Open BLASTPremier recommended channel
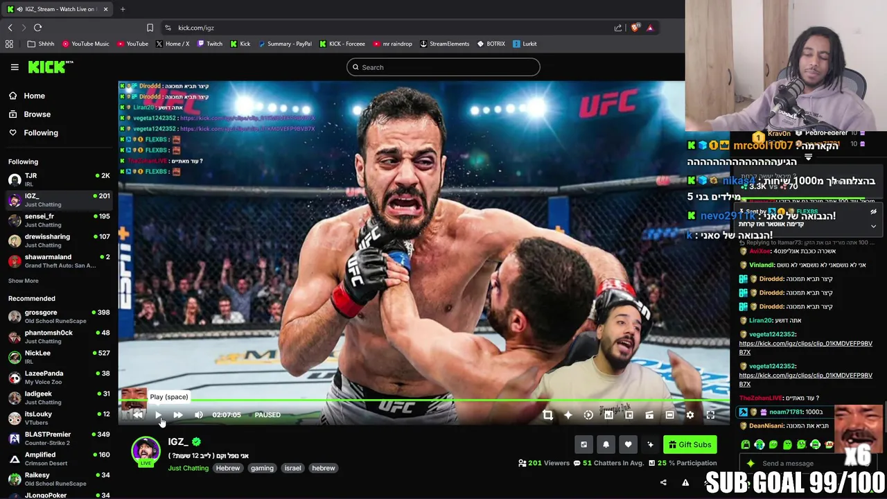The height and width of the screenshot is (499, 887). coord(58,438)
